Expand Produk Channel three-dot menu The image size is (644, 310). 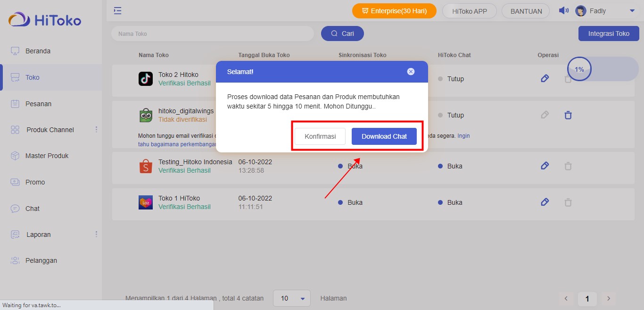(97, 129)
